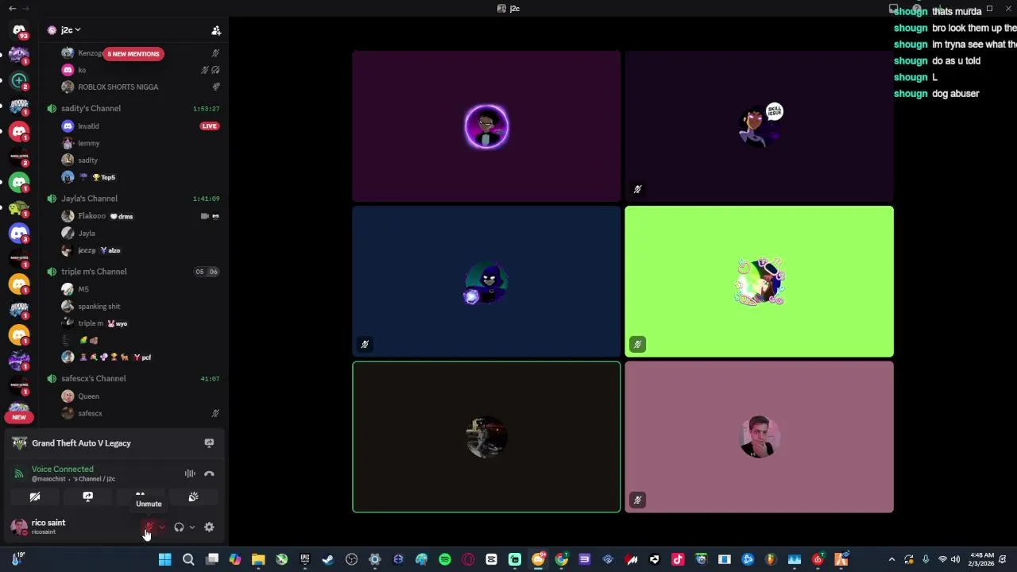Screen dimensions: 1017x572
Task: Open headphone output options arrow
Action: point(192,528)
